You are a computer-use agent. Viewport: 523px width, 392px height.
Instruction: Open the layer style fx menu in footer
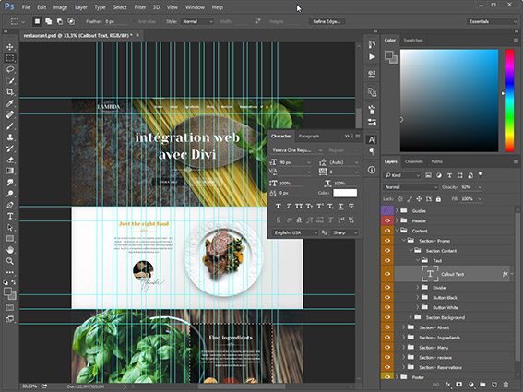point(447,385)
